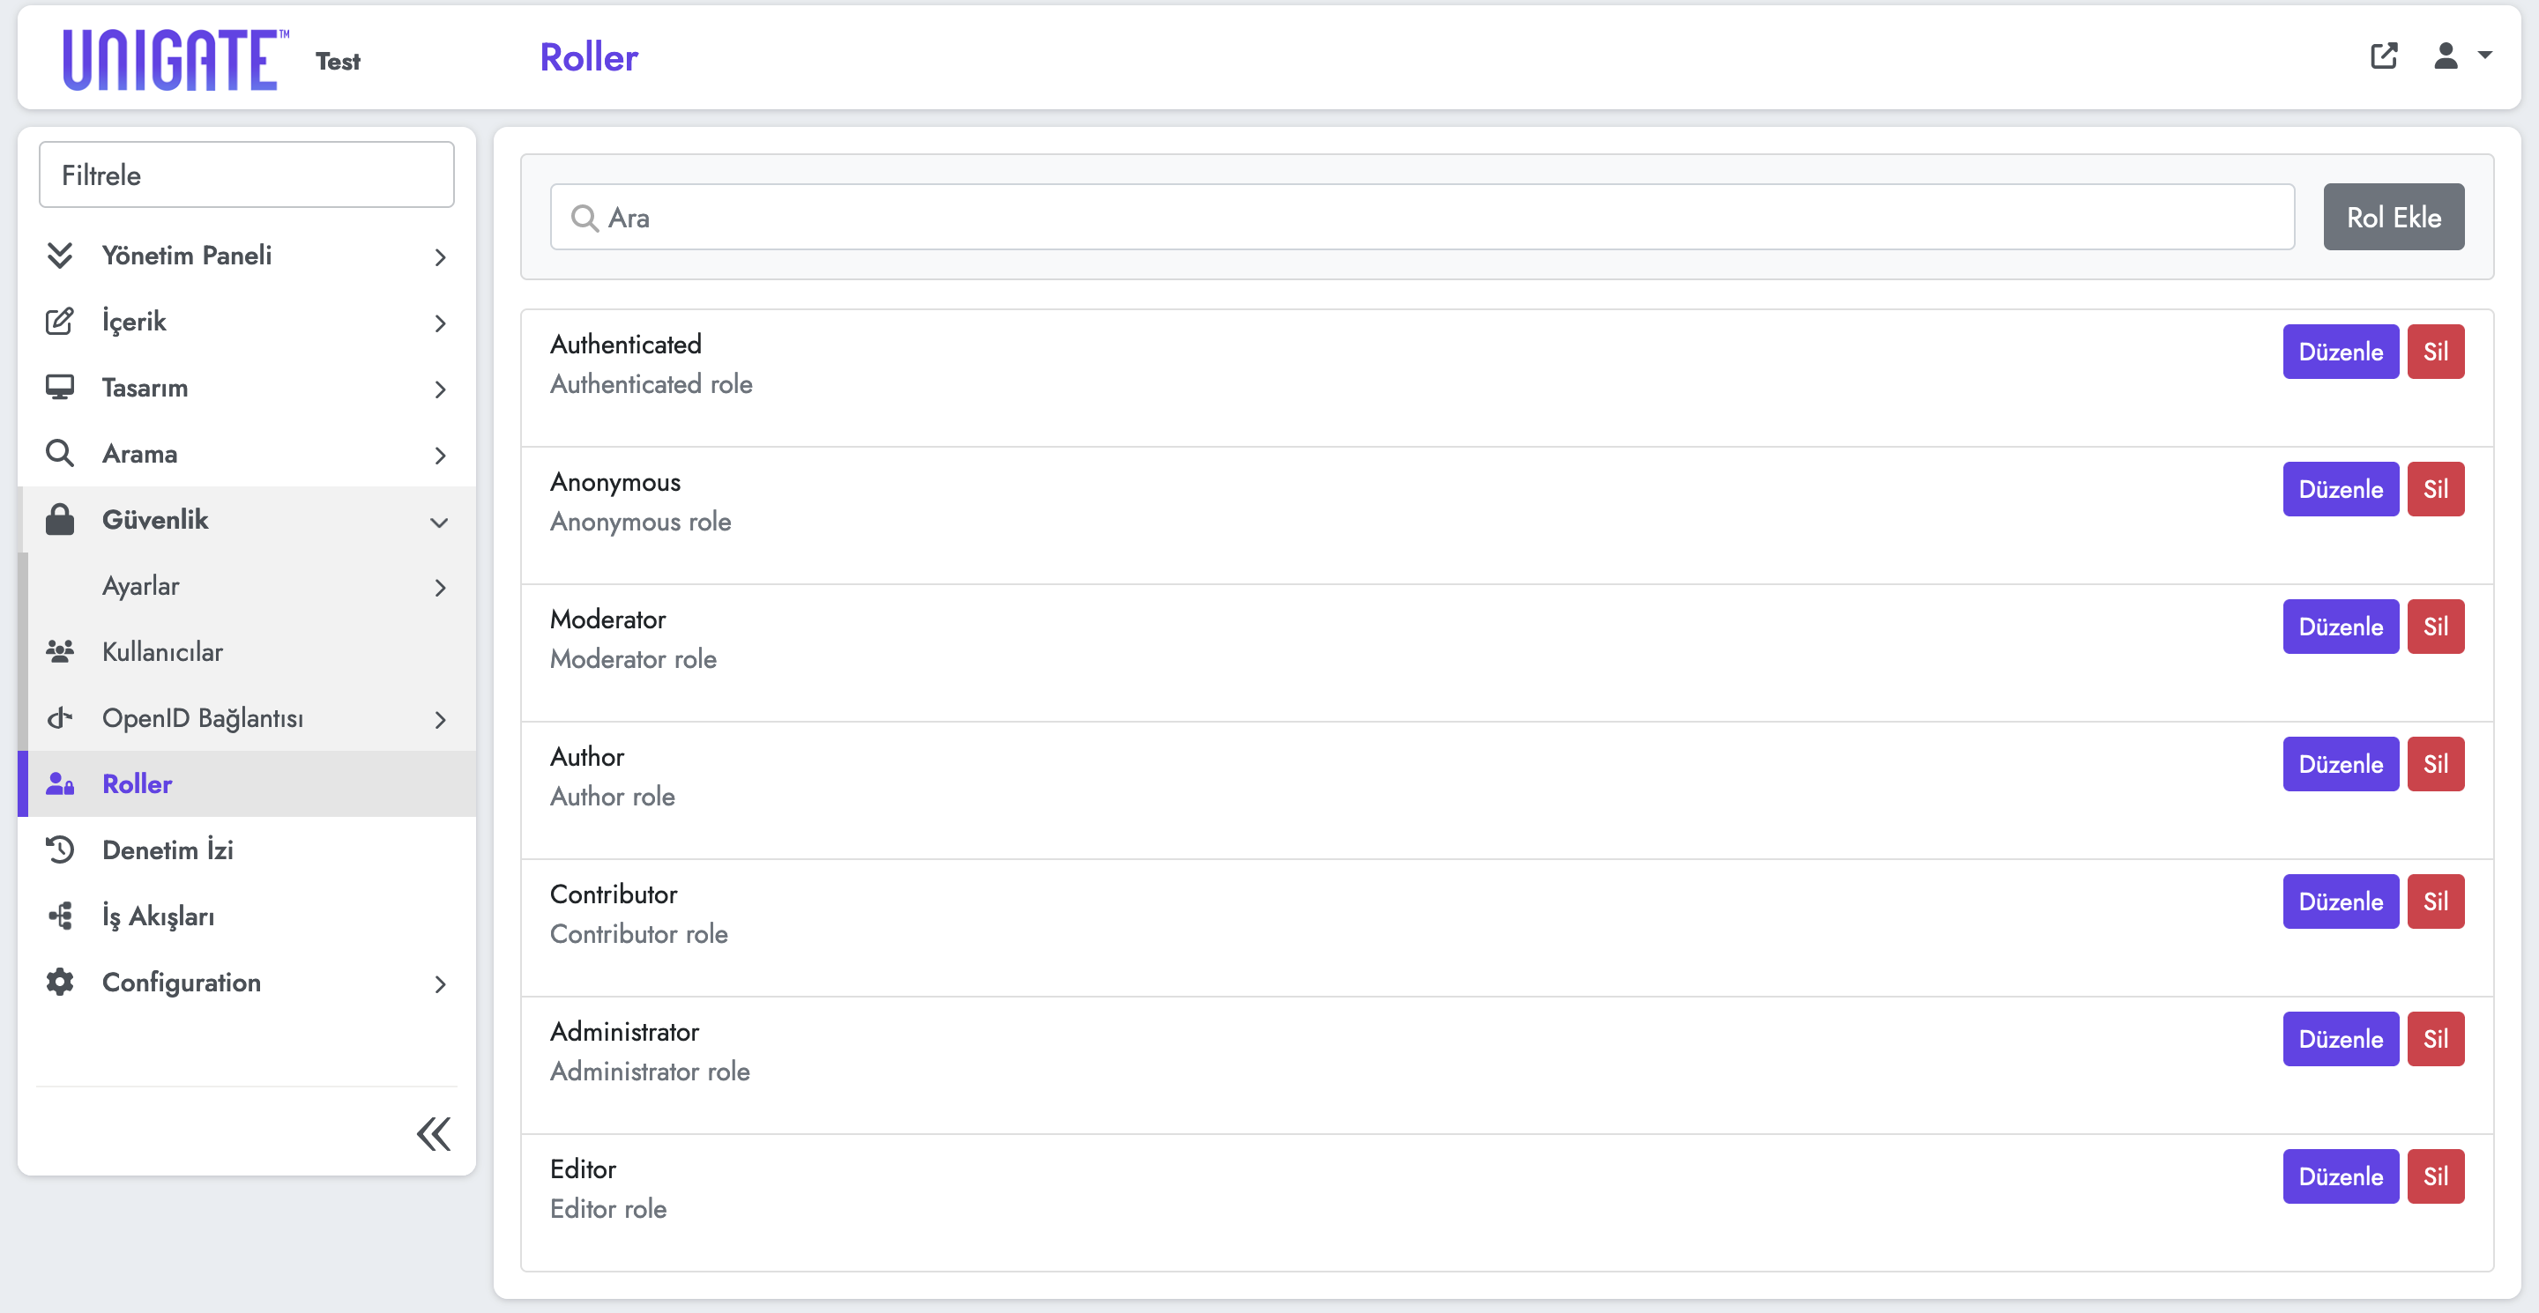Click the search magnifier icon in Ara field
Viewport: 2539px width, 1313px height.
[x=584, y=218]
